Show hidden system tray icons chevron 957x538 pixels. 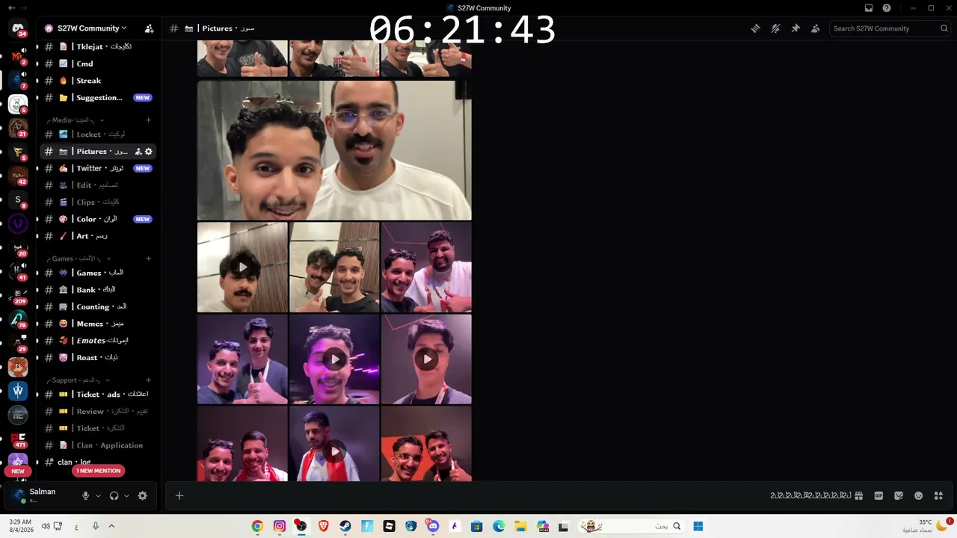111,526
